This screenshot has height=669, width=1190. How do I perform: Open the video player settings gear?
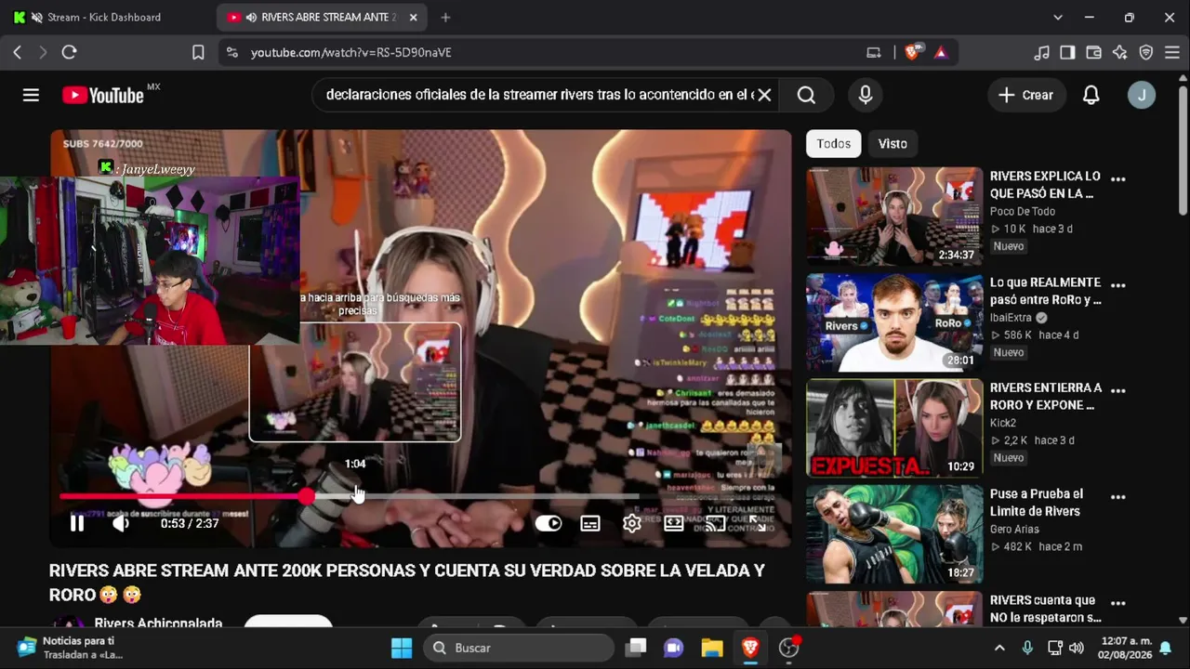[632, 523]
